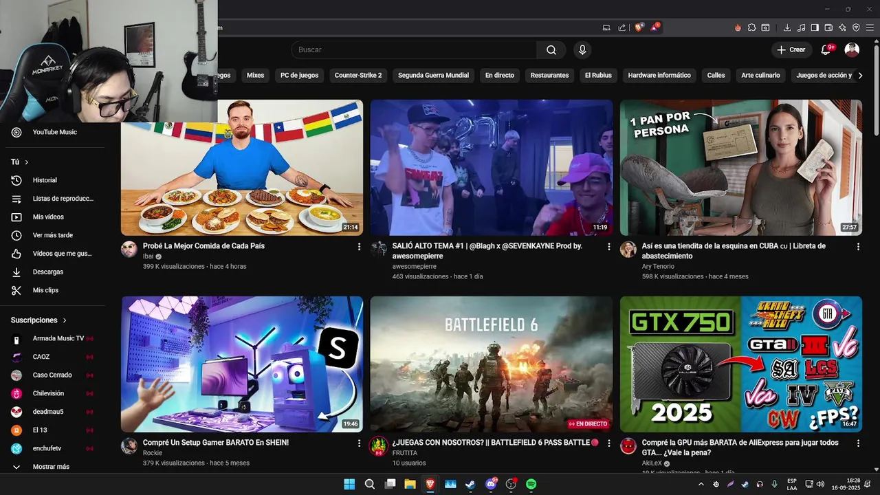Select the Segunda Guerra Mundial chip
This screenshot has height=495, width=880.
point(433,75)
